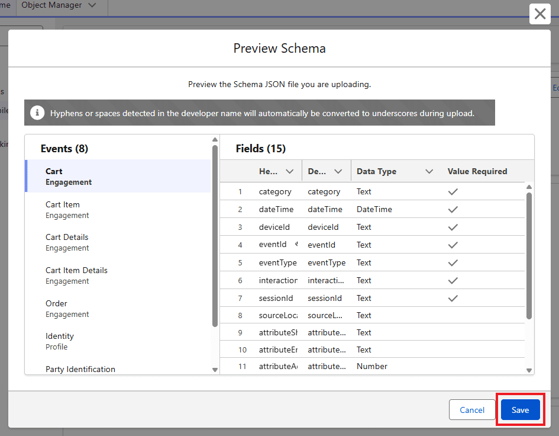Screen dimensions: 559x436
Task: Click the deviceId row required checkmark
Action: tap(453, 227)
